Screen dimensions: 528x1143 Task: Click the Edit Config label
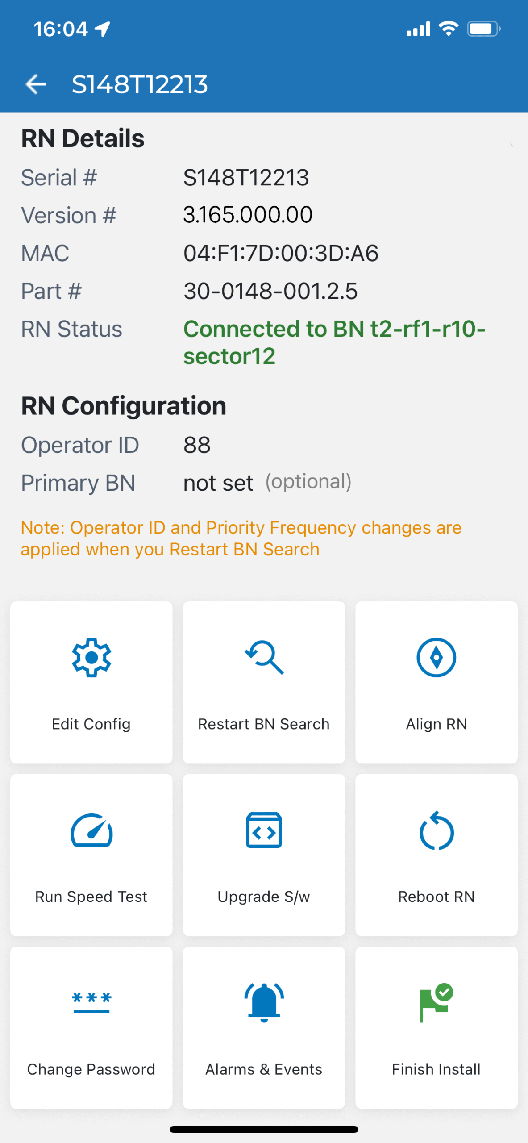click(x=91, y=724)
